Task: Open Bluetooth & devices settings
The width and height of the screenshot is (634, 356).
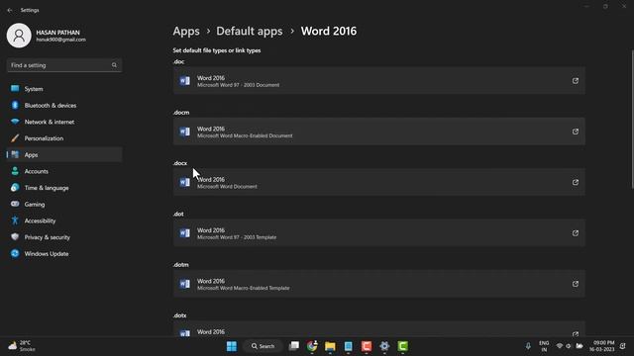Action: point(64,106)
